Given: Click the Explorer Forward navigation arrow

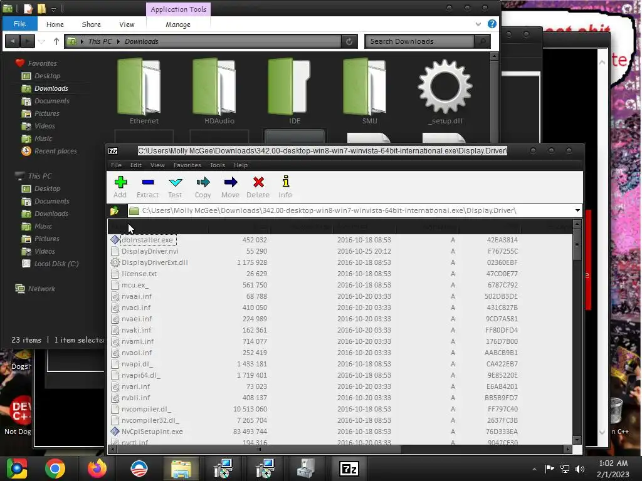Looking at the screenshot, I should (x=28, y=41).
